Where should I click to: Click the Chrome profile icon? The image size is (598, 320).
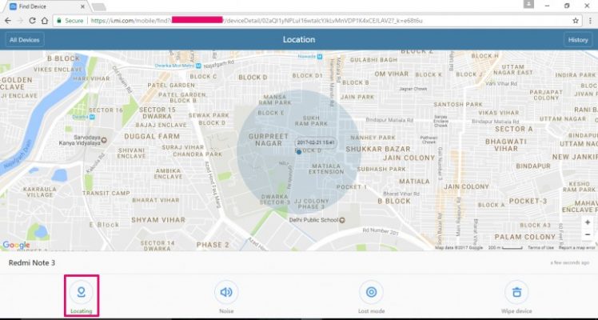point(528,4)
